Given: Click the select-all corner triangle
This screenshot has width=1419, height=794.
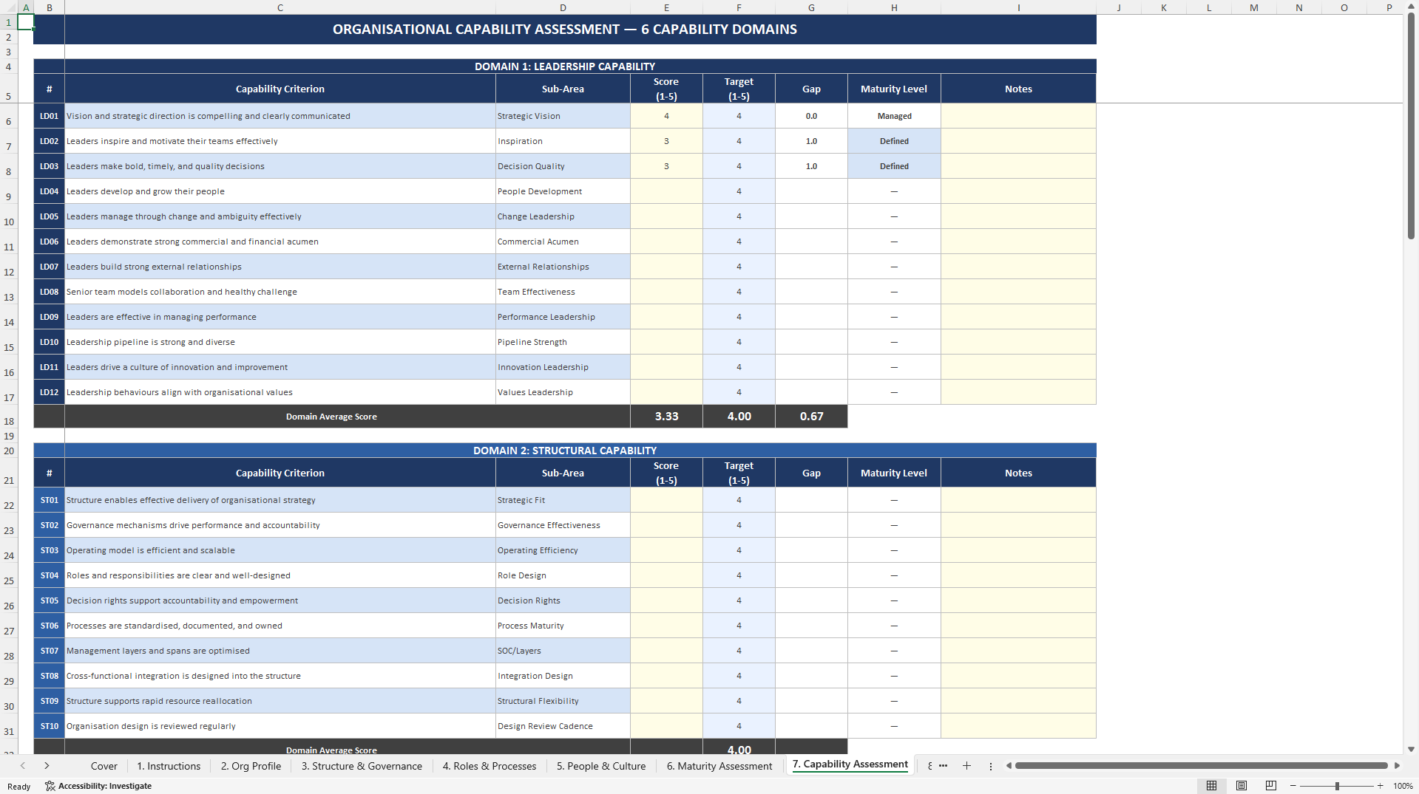Looking at the screenshot, I should (9, 7).
